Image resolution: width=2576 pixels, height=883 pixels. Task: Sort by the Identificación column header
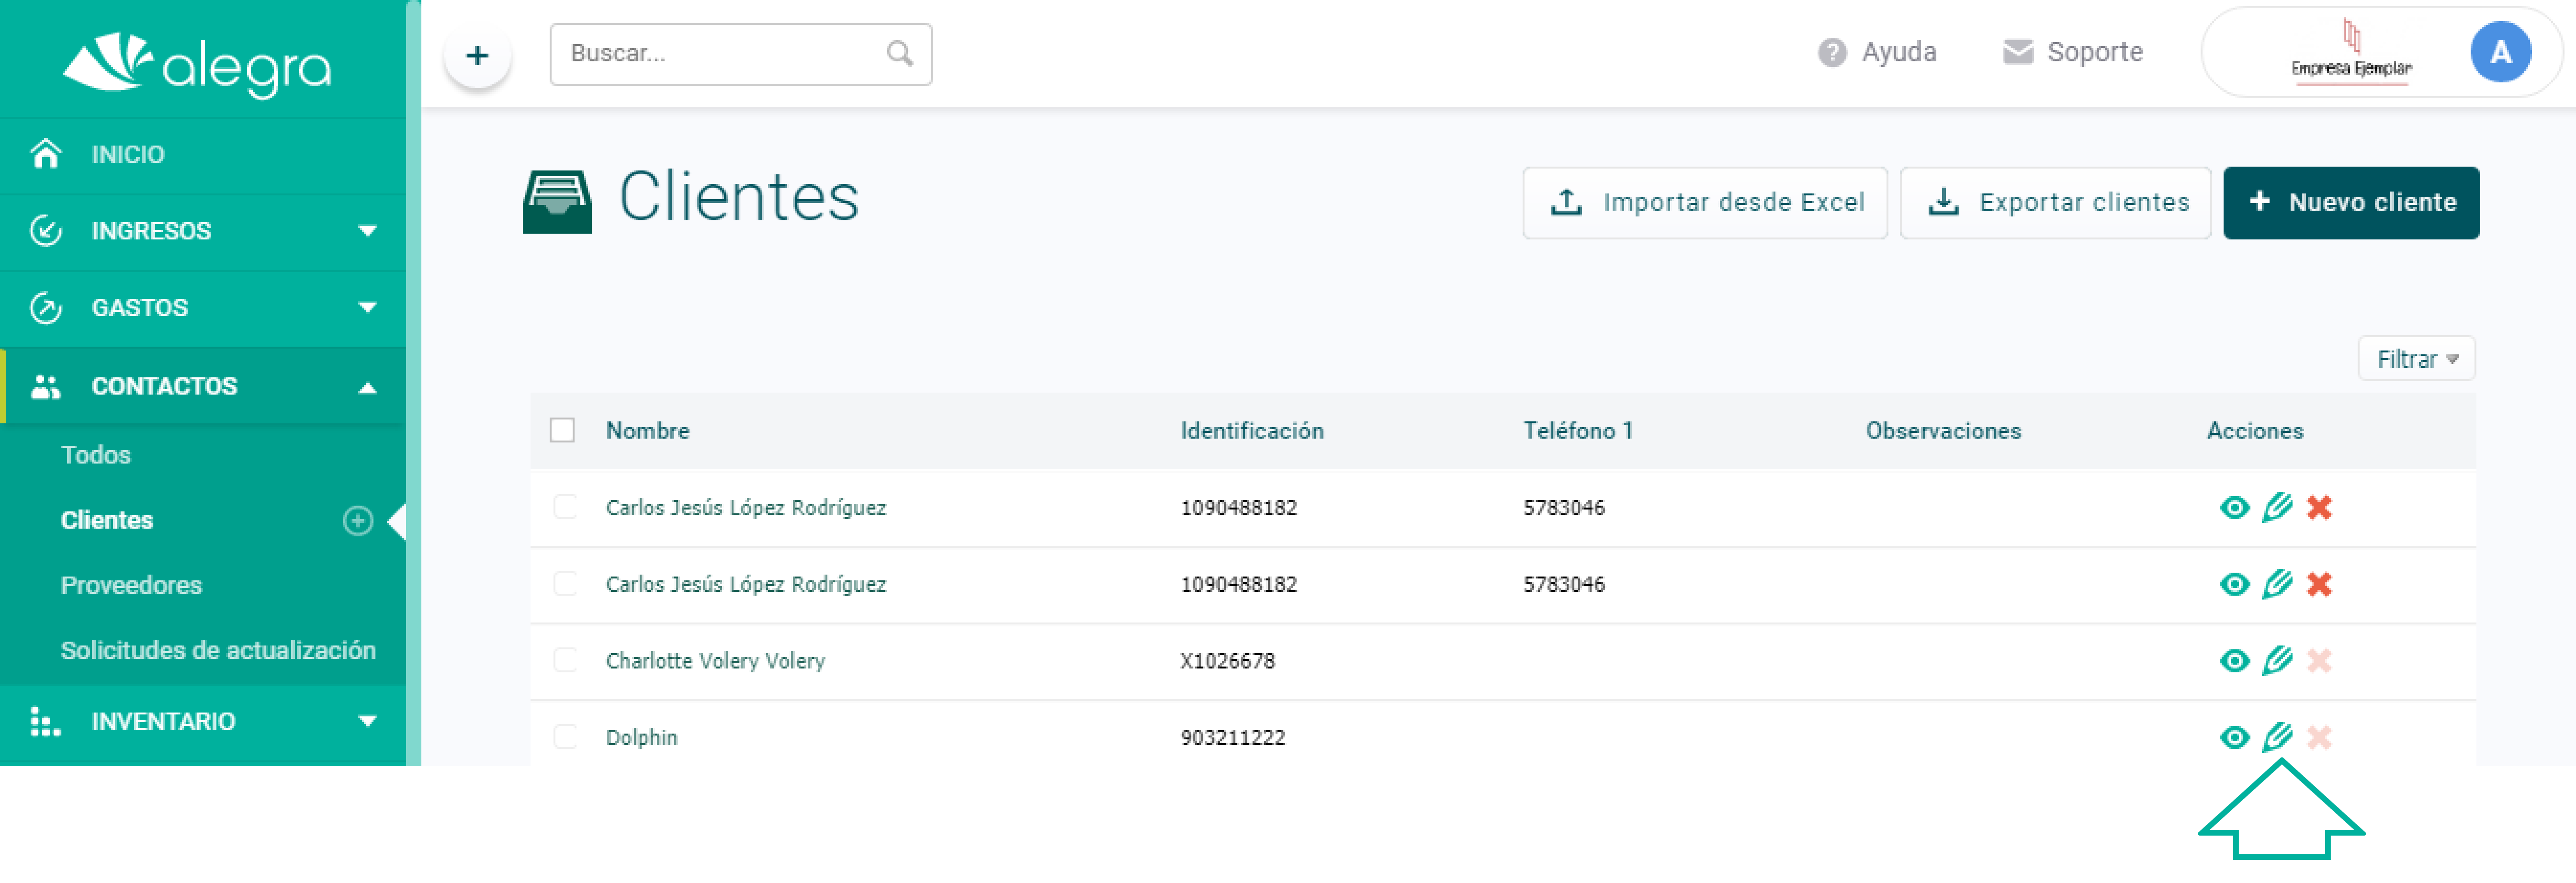click(1252, 431)
